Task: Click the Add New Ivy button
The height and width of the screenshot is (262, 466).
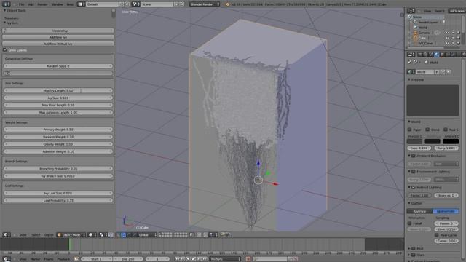Action: coord(58,37)
